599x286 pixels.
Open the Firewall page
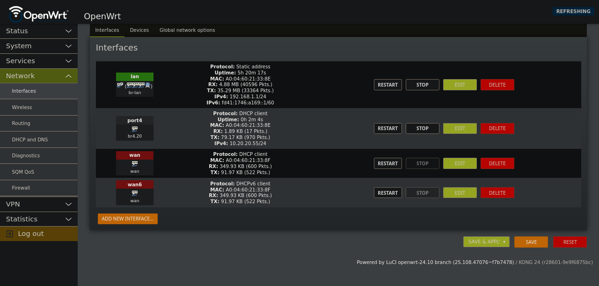click(39, 188)
